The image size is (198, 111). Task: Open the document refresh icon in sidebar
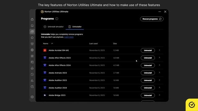pos(32,62)
